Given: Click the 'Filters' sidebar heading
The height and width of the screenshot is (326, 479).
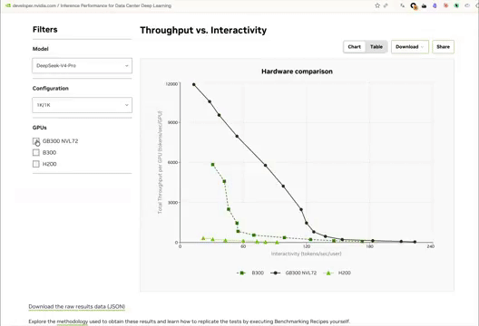Looking at the screenshot, I should 45,30.
